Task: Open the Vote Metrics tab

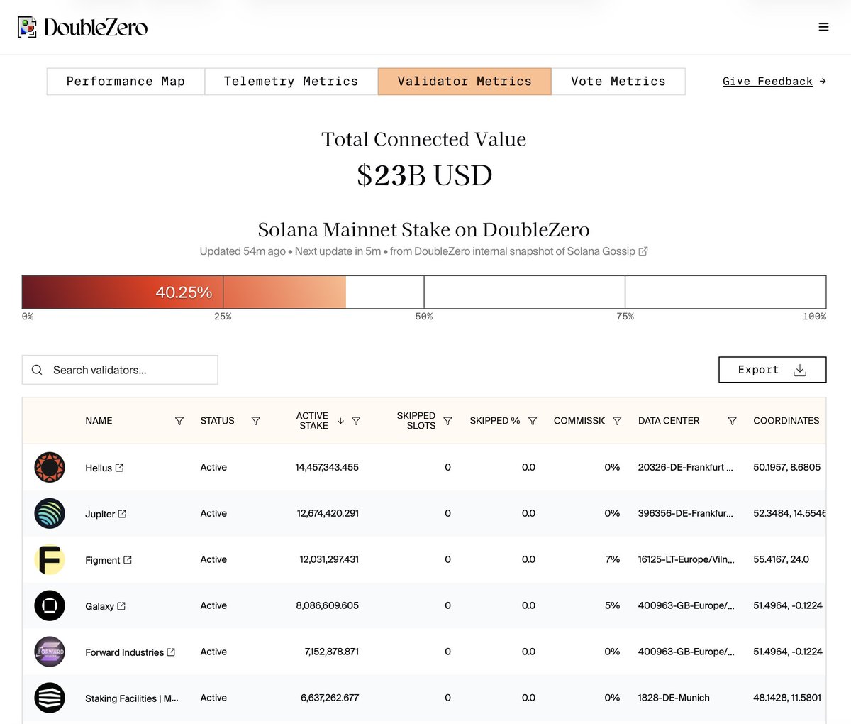Action: [618, 82]
